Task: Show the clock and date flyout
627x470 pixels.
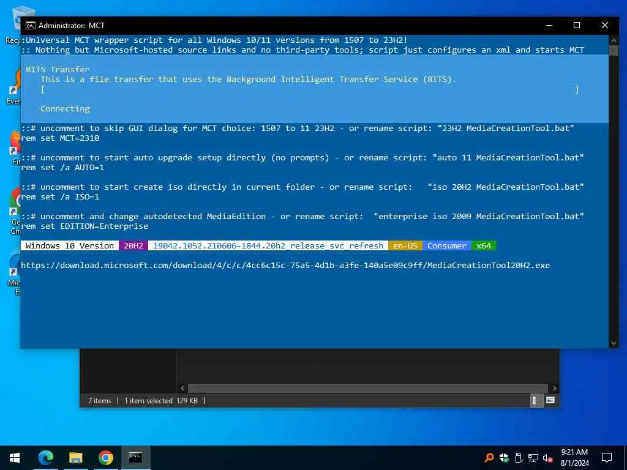Action: click(x=574, y=458)
